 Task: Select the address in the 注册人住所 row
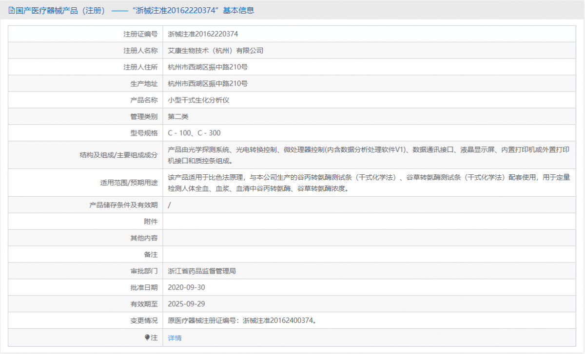pyautogui.click(x=208, y=67)
